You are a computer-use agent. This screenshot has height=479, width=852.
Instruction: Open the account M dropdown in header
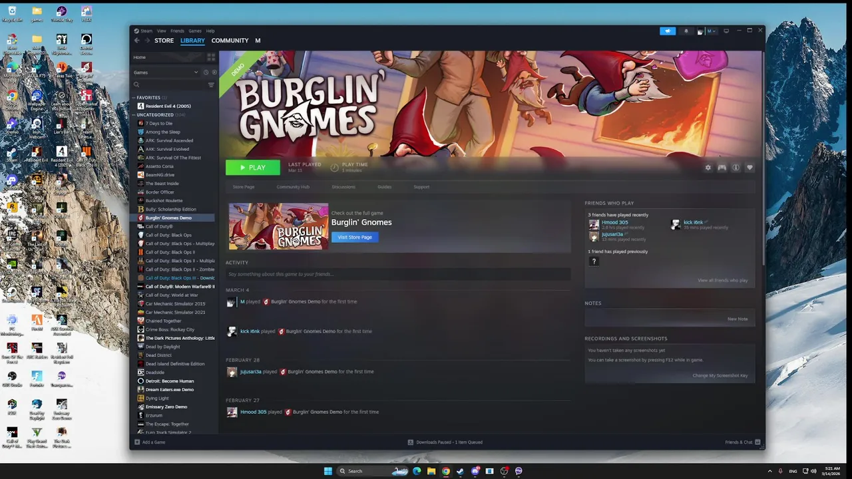712,31
